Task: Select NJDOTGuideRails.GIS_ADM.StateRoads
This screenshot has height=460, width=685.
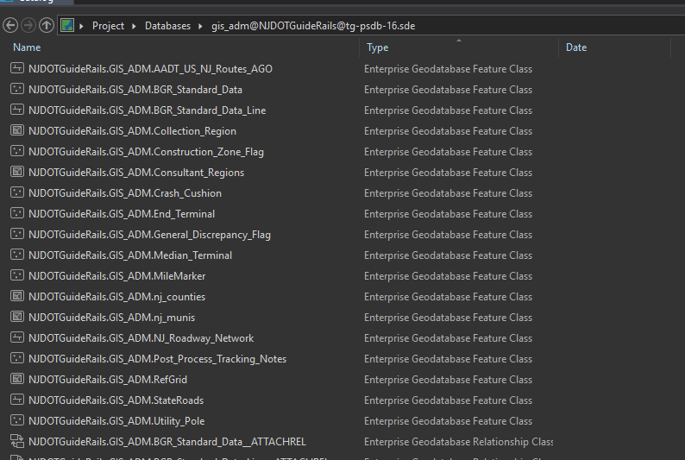Action: click(x=116, y=400)
